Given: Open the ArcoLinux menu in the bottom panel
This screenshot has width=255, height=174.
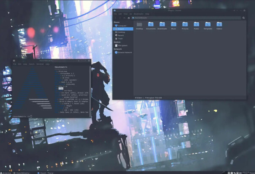Looking at the screenshot, I should click(5, 173).
